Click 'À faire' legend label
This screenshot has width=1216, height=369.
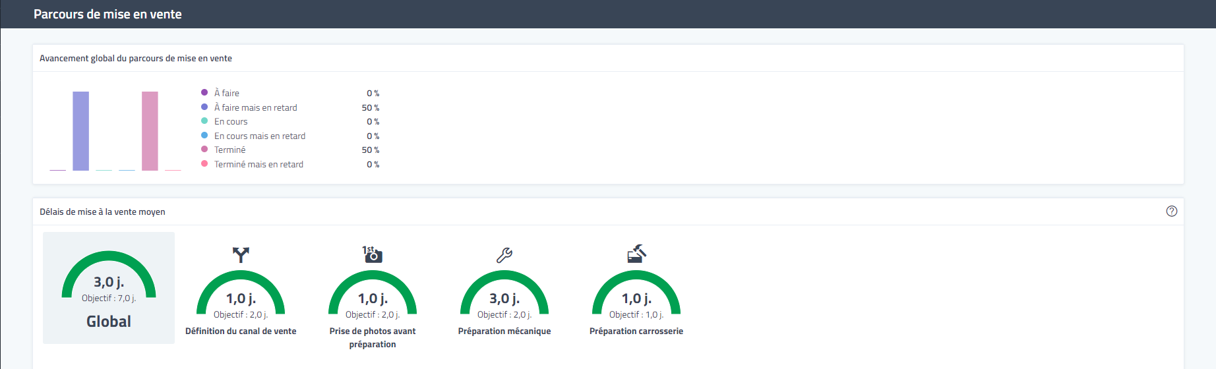[x=227, y=93]
